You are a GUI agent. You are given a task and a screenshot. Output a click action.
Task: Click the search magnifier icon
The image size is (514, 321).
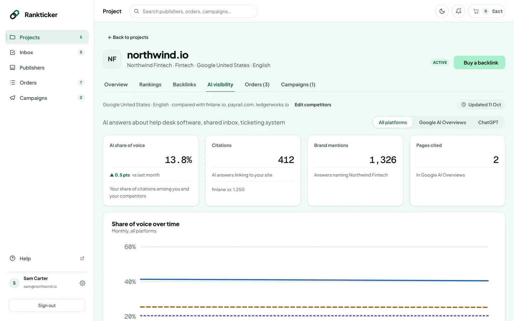(x=136, y=11)
